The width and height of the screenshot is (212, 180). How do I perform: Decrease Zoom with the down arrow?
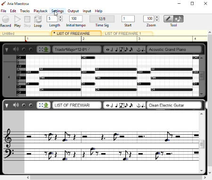click(x=157, y=20)
